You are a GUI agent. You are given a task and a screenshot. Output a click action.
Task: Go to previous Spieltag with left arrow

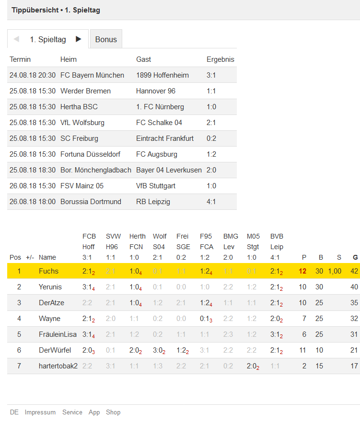pyautogui.click(x=16, y=39)
